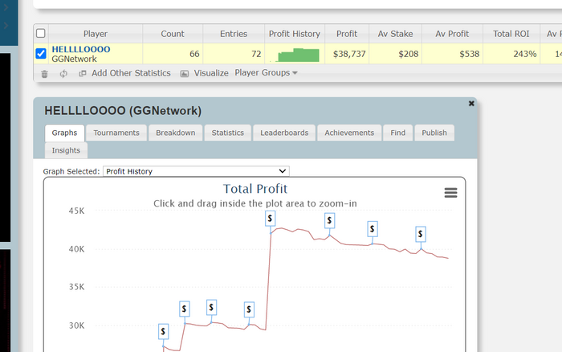This screenshot has width=562, height=352.
Task: Open the Player Groups dropdown
Action: tap(266, 73)
